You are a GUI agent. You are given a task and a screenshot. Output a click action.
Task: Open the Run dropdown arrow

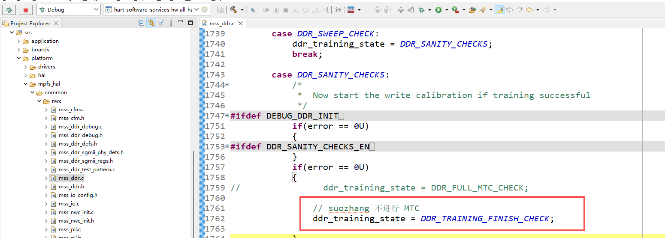[447, 10]
